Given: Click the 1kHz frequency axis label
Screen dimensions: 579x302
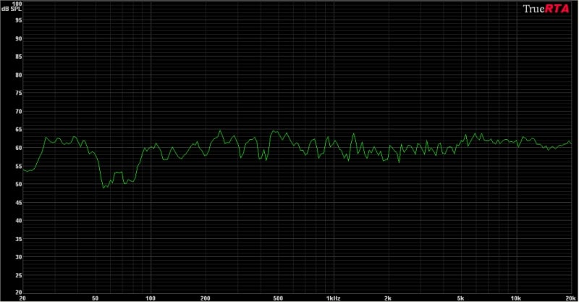Looking at the screenshot, I should (333, 298).
